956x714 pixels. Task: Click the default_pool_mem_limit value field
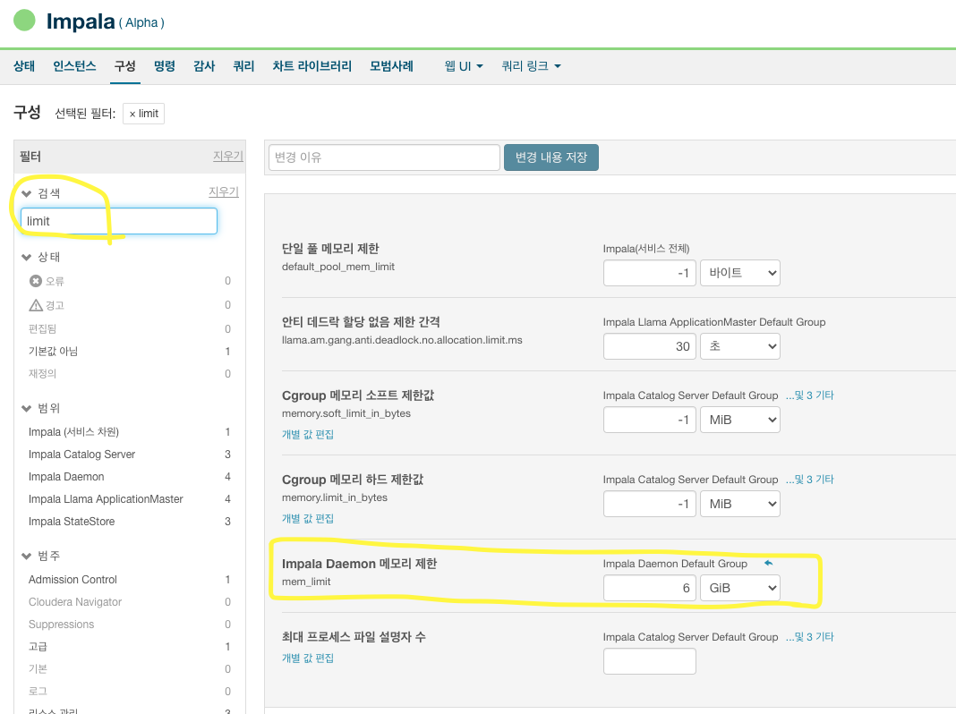click(649, 273)
